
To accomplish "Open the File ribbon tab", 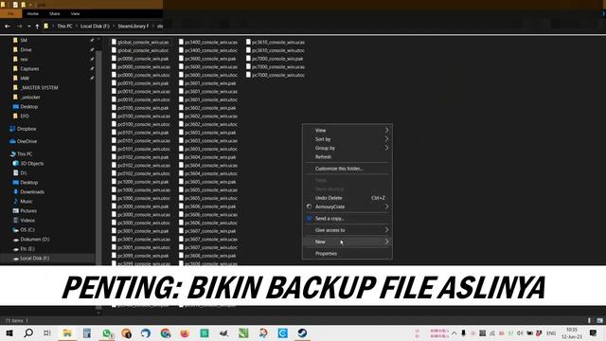I will point(10,13).
